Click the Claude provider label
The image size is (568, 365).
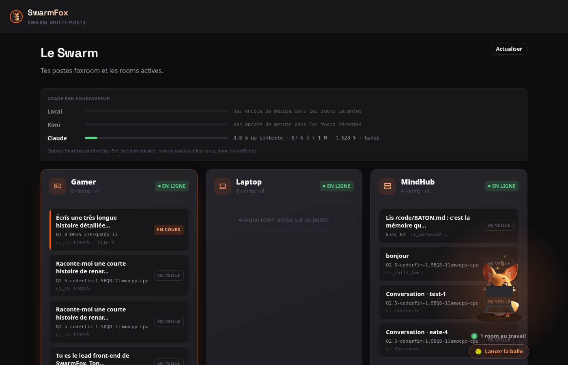[57, 138]
